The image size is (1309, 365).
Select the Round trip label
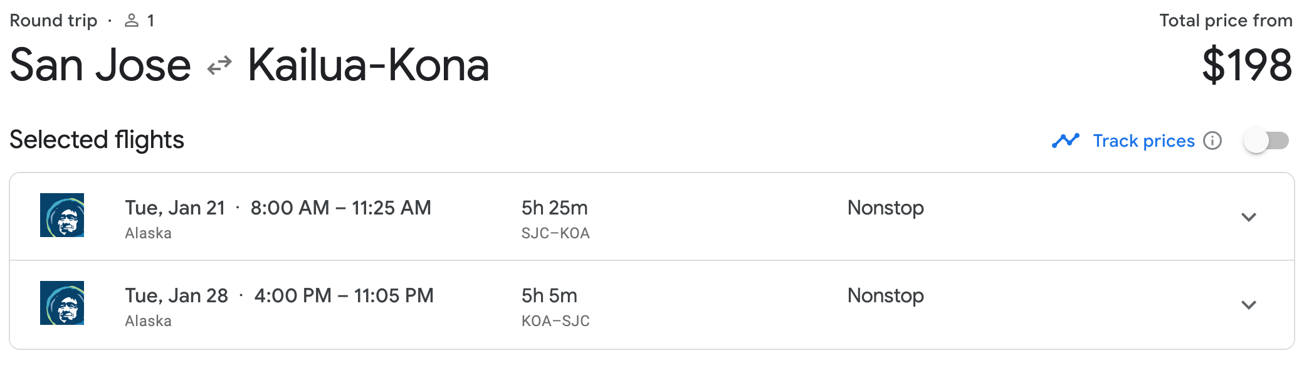[x=54, y=19]
